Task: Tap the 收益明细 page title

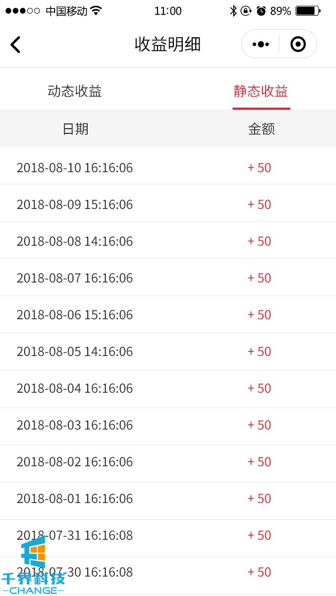Action: tap(167, 44)
